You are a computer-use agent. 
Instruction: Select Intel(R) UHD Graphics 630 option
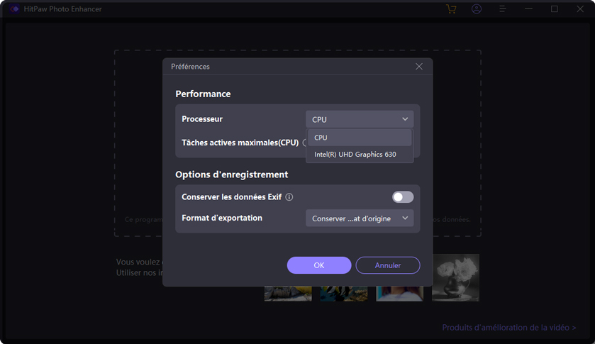tap(360, 154)
